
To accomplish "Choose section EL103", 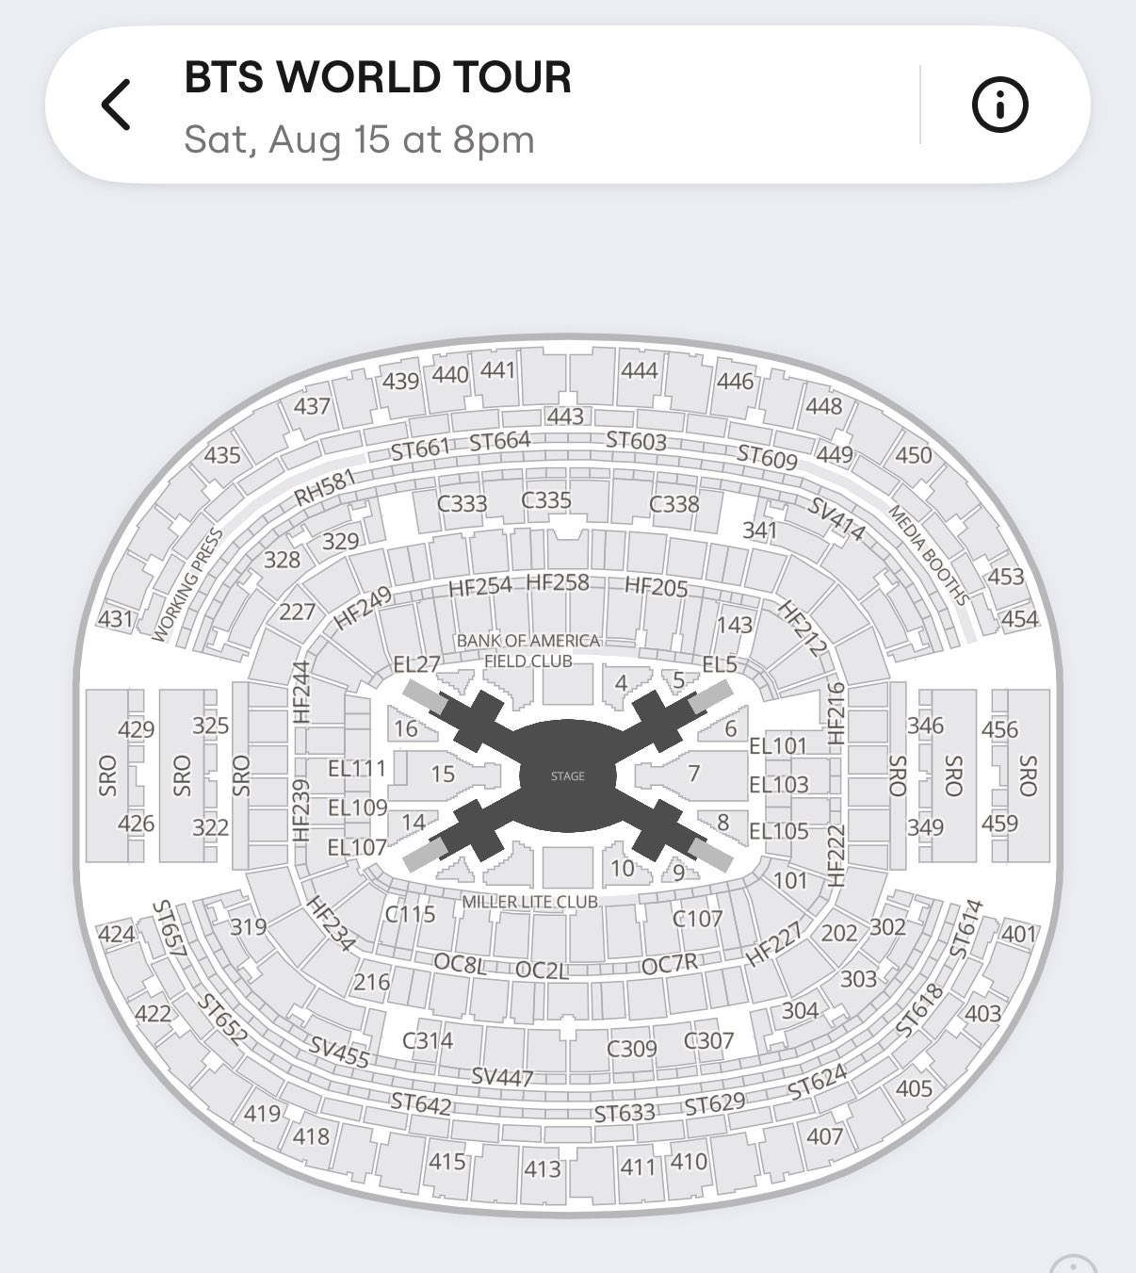I will point(779,784).
